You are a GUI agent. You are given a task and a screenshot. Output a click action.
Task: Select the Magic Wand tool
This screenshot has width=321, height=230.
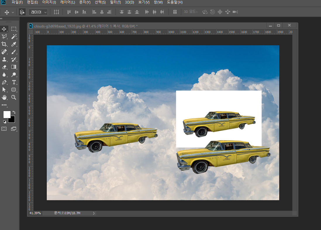[x=14, y=37]
